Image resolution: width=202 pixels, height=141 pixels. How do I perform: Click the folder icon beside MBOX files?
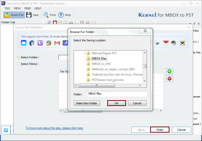coord(88,59)
